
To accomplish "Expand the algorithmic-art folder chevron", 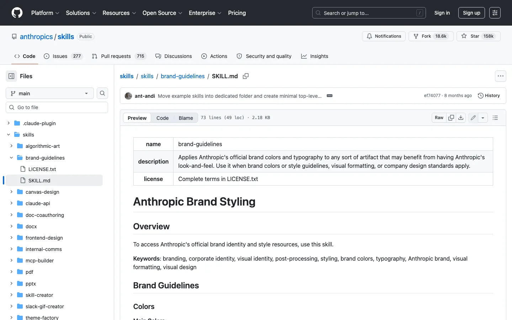I will pos(11,146).
